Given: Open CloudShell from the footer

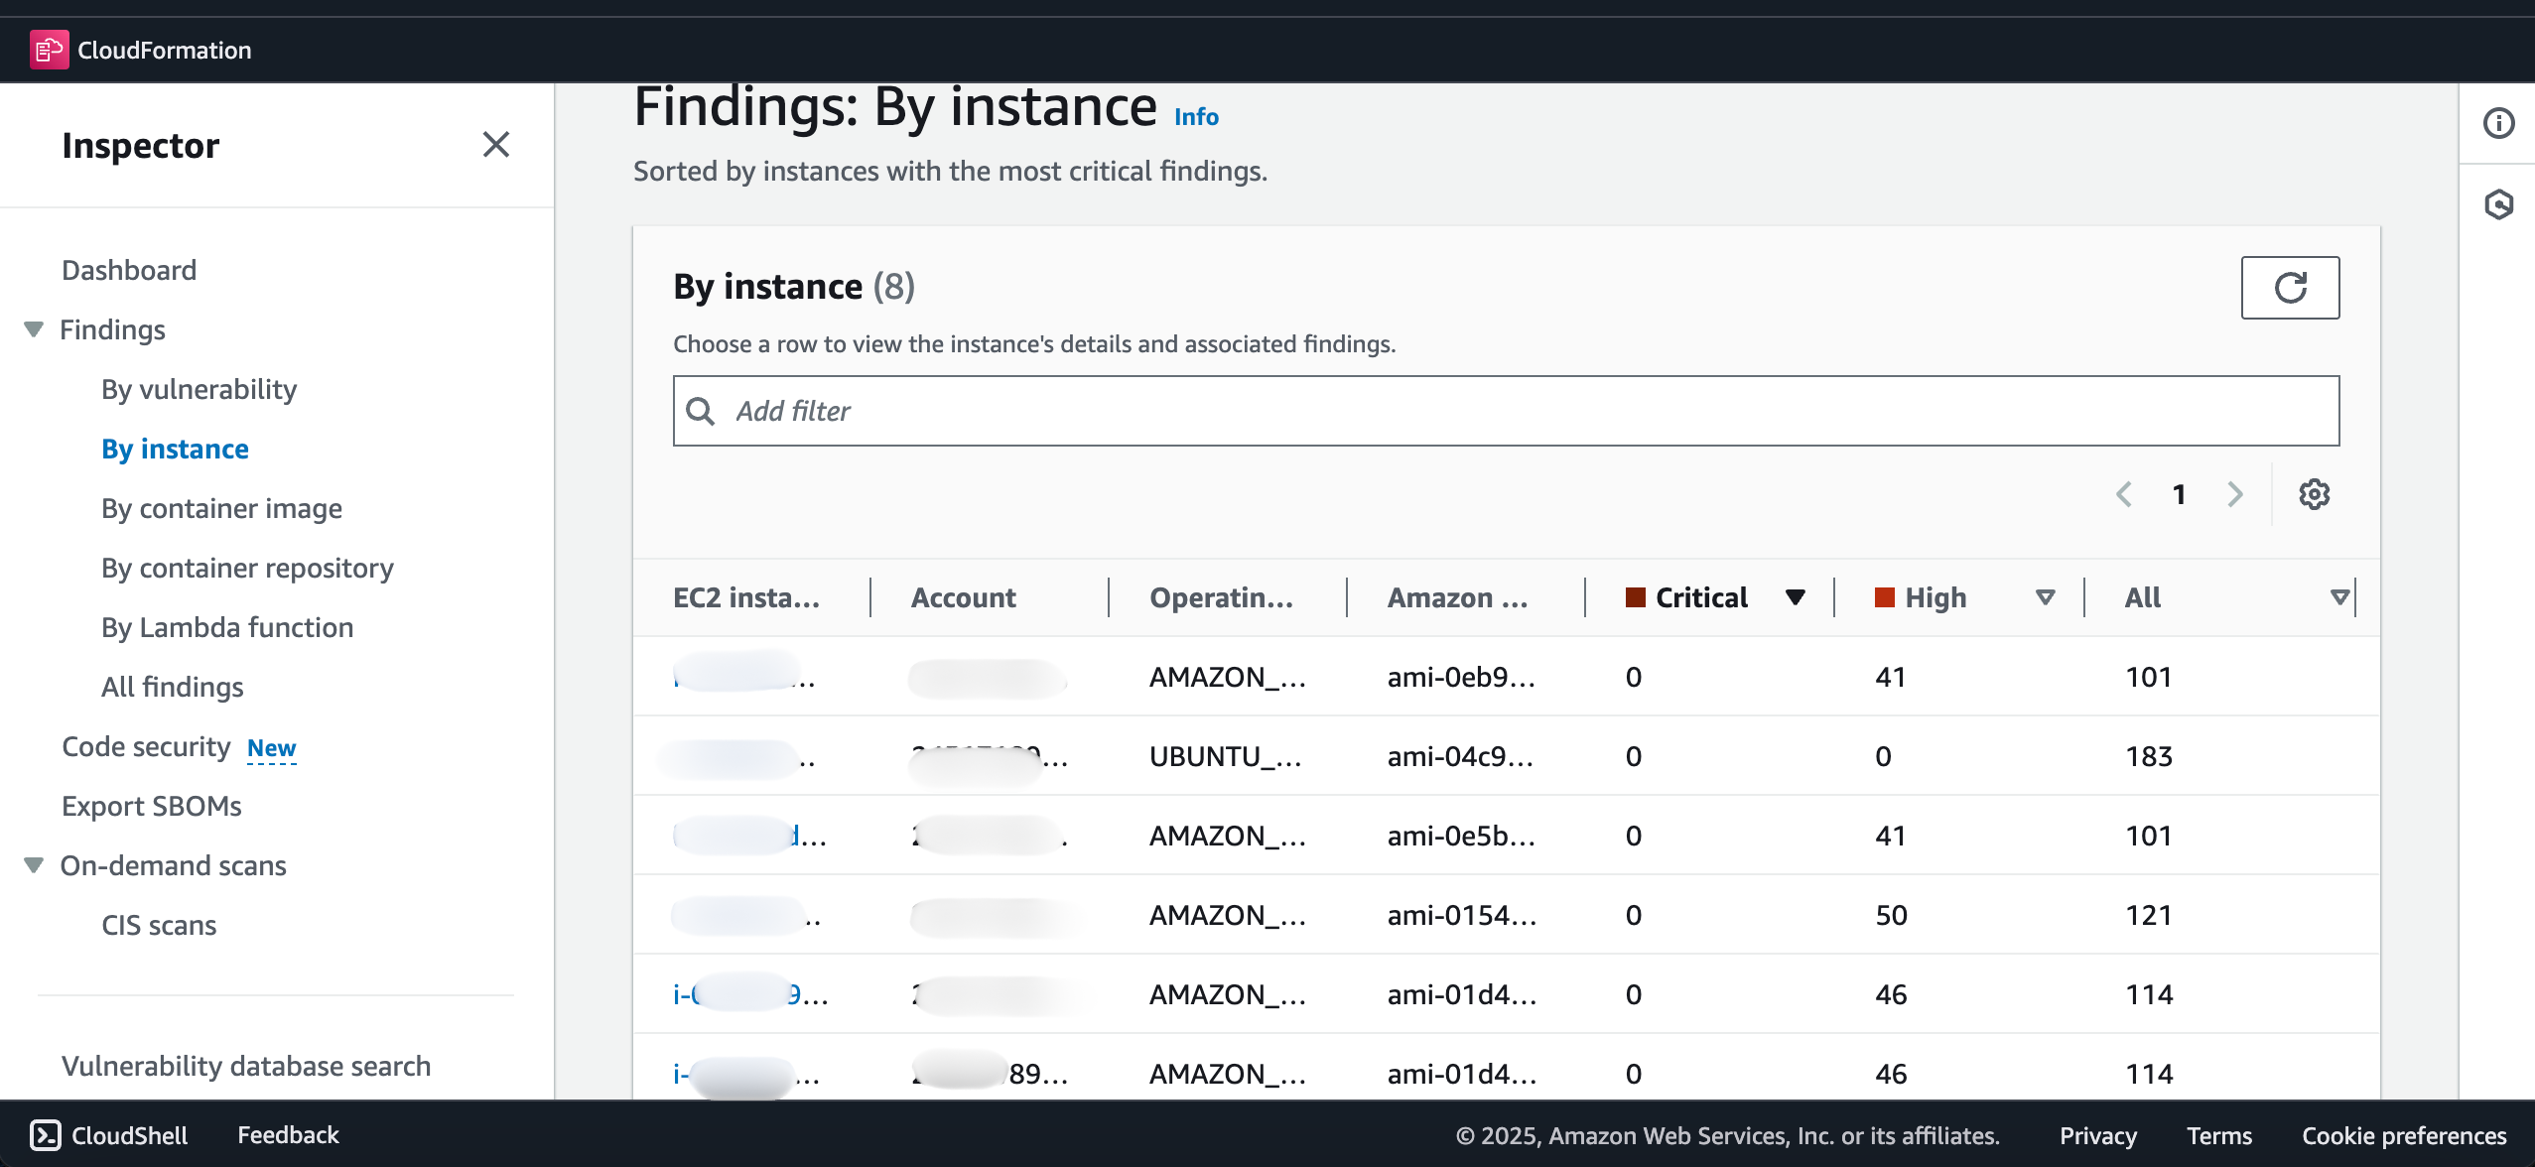Looking at the screenshot, I should (109, 1135).
